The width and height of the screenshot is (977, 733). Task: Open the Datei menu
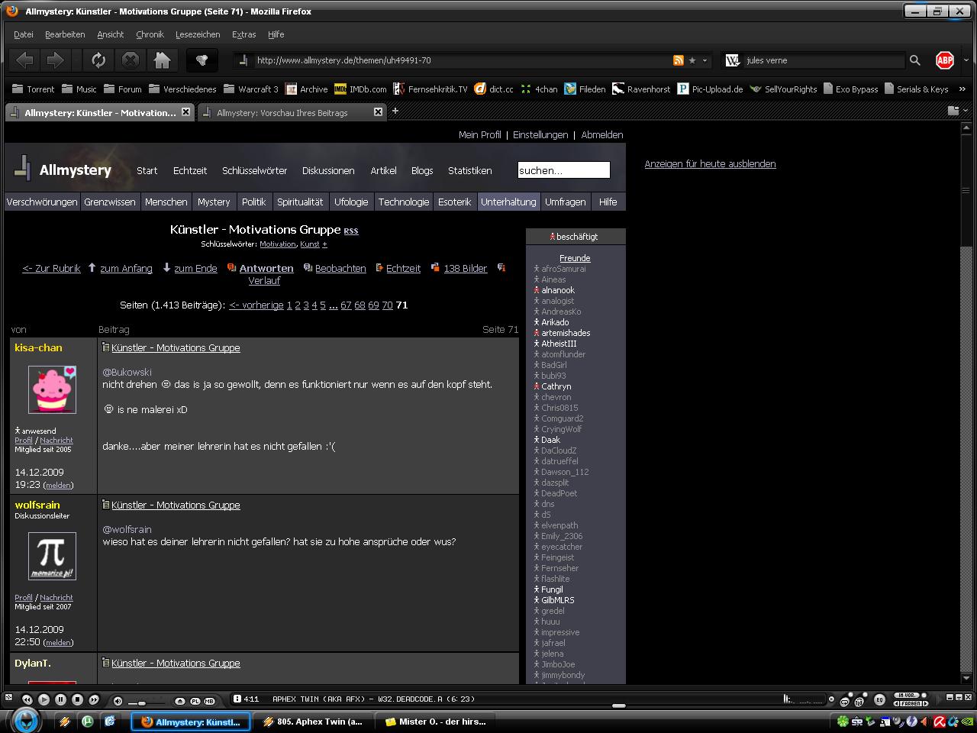tap(24, 34)
